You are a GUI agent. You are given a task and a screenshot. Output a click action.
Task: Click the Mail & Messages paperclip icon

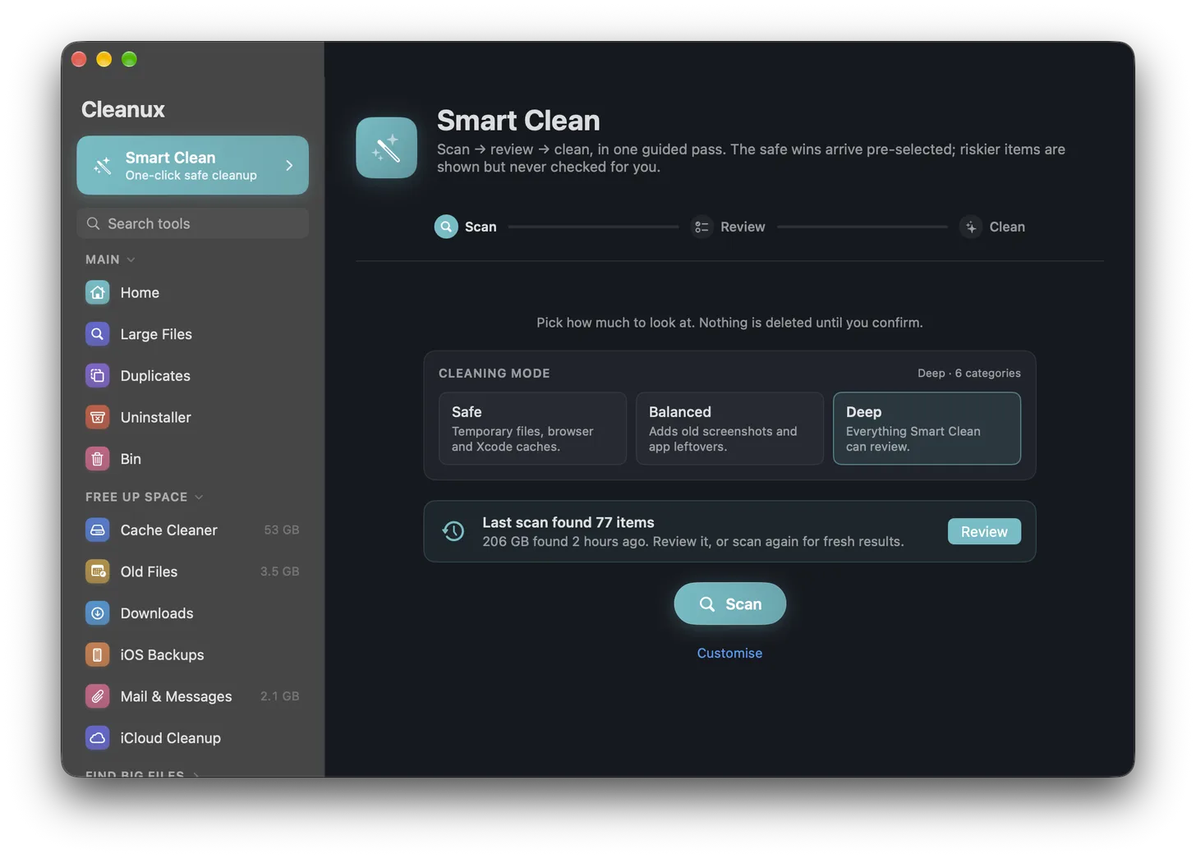pos(98,696)
